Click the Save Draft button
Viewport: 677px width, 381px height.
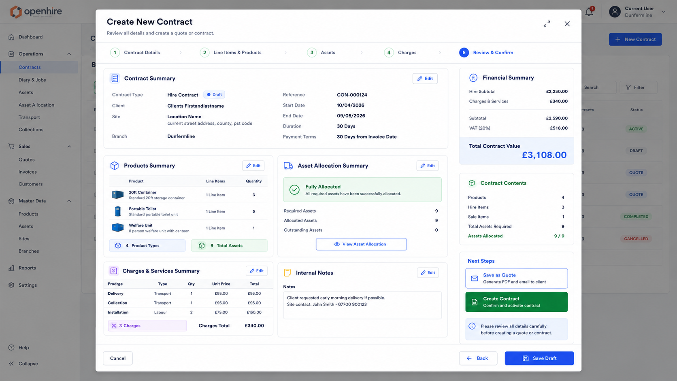click(x=539, y=358)
